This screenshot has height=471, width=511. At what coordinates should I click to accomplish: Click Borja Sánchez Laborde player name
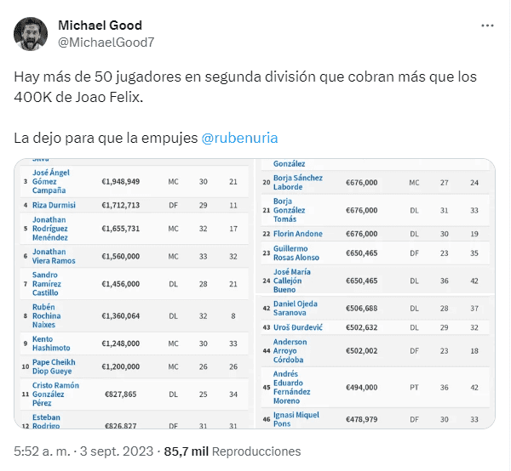click(298, 182)
